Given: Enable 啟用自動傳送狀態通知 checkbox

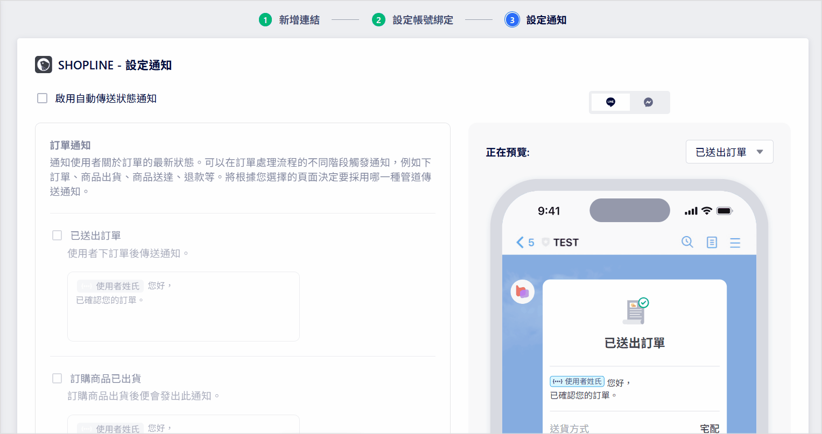Looking at the screenshot, I should tap(42, 98).
